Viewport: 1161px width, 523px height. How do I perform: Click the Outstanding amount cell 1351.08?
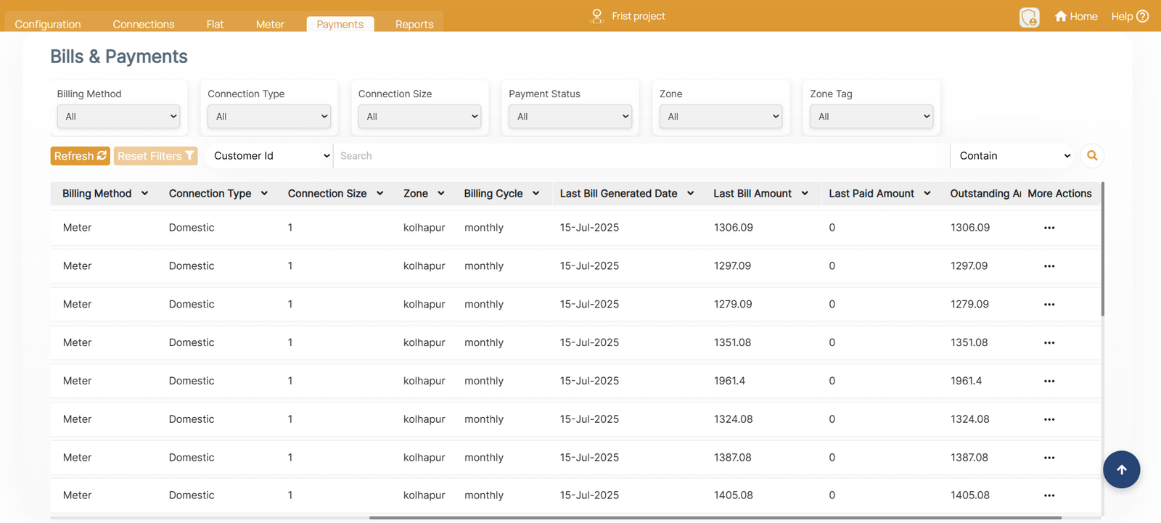coord(969,342)
